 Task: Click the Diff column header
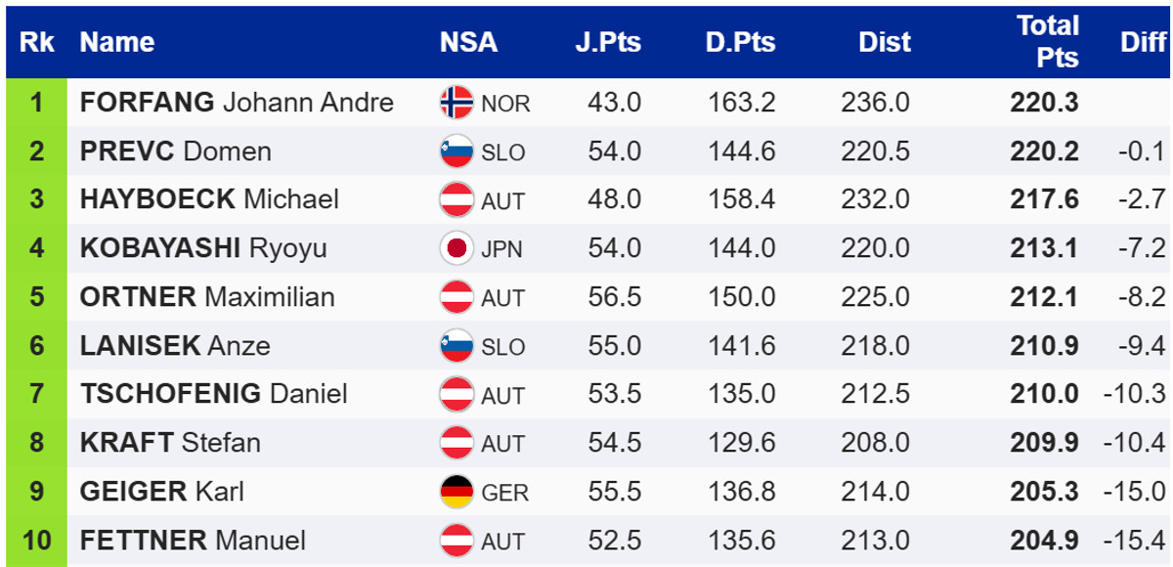click(1143, 42)
